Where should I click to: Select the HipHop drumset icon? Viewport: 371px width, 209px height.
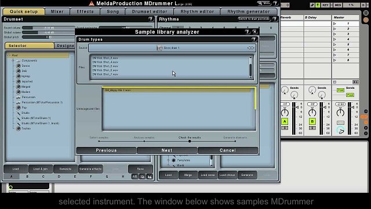point(18,76)
